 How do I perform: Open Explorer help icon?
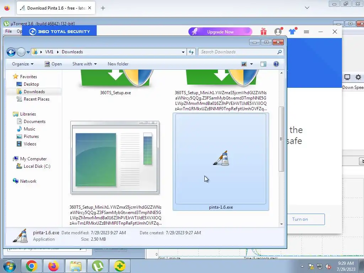(276, 64)
